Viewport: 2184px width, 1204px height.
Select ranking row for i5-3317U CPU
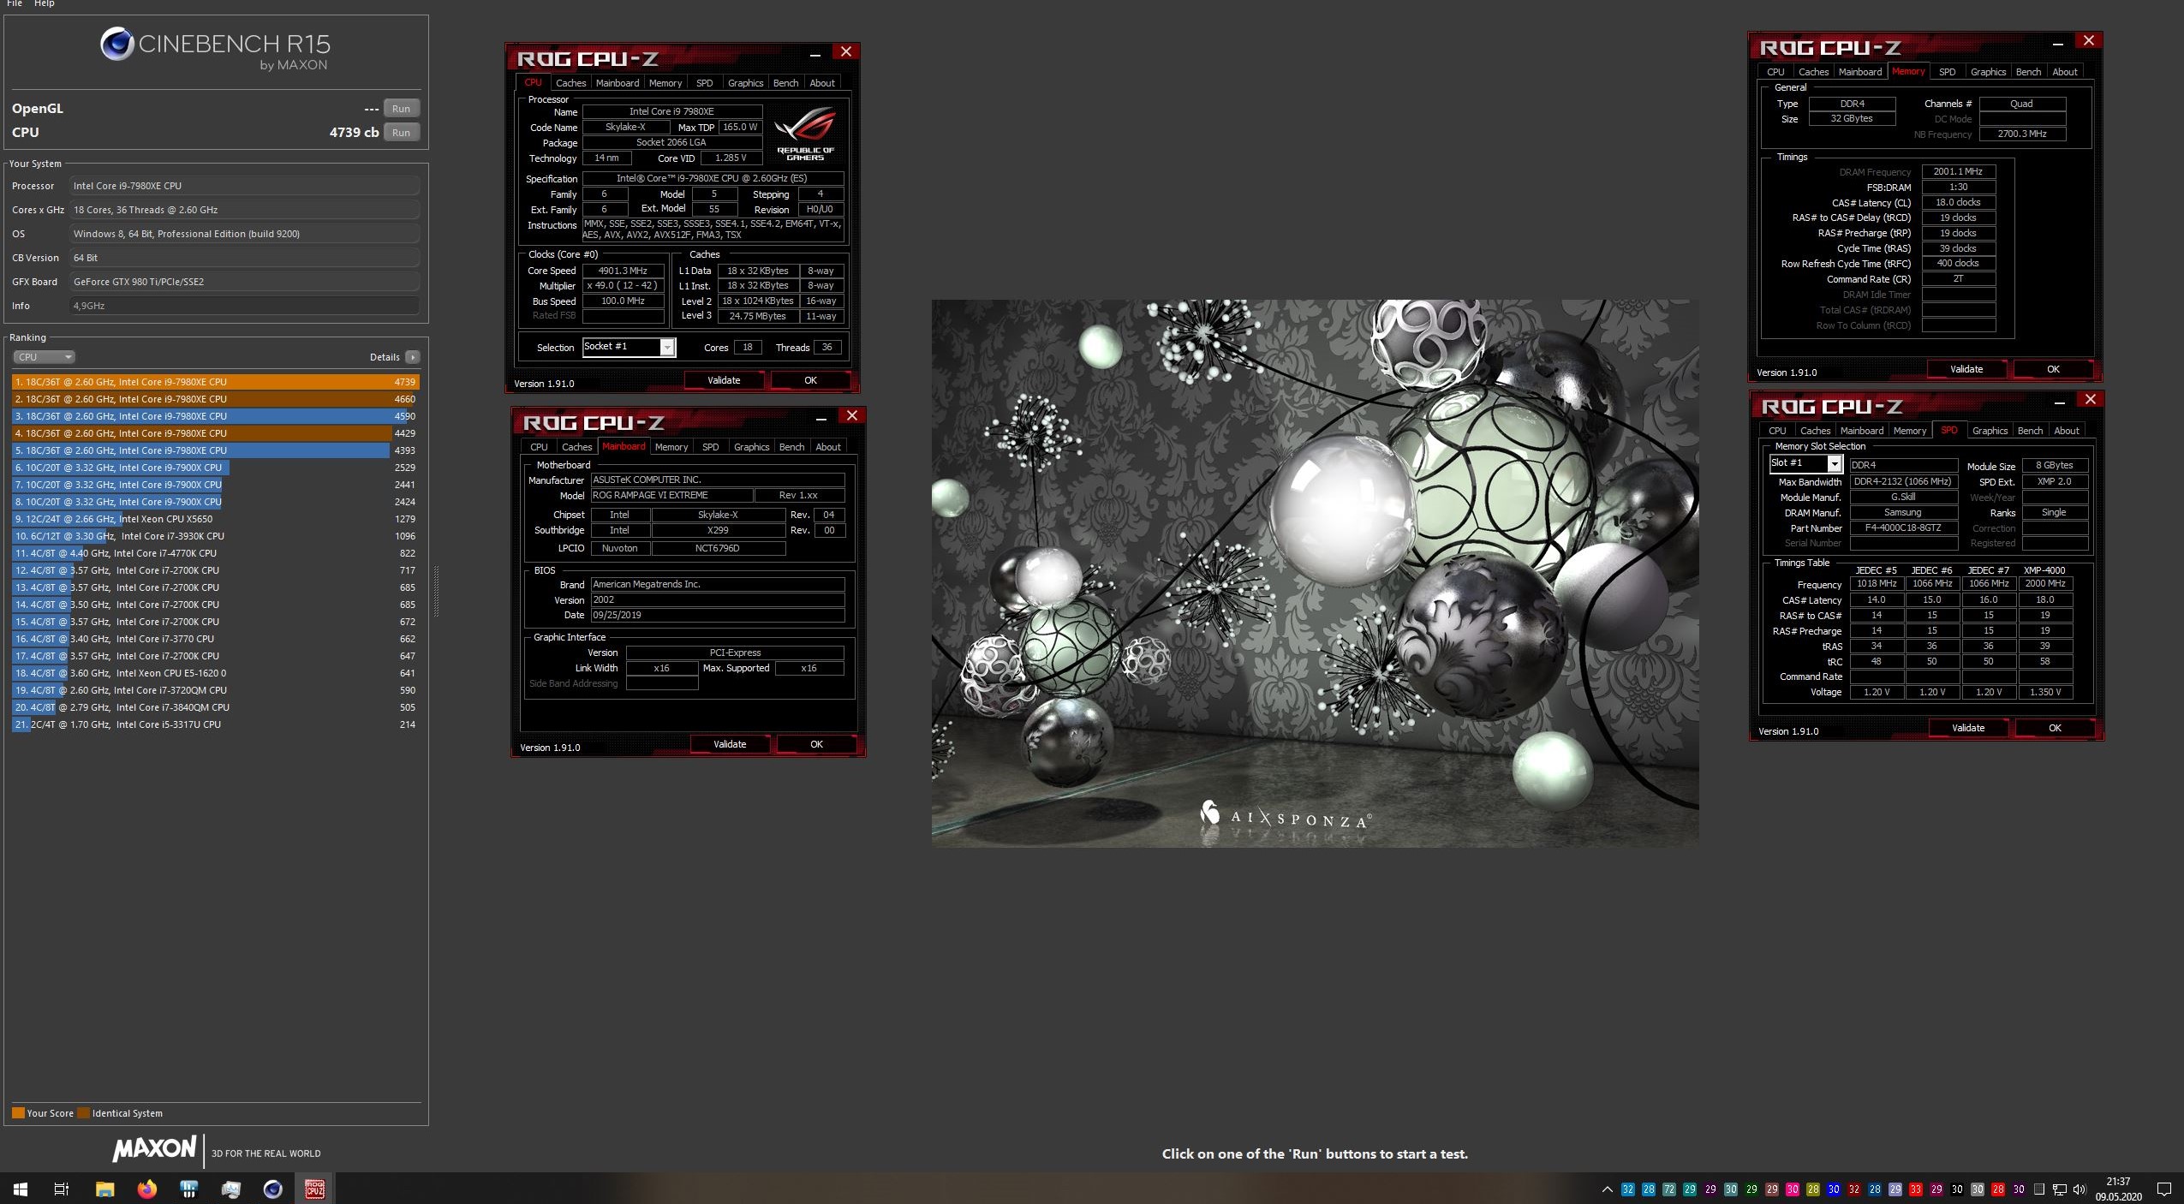pos(216,724)
